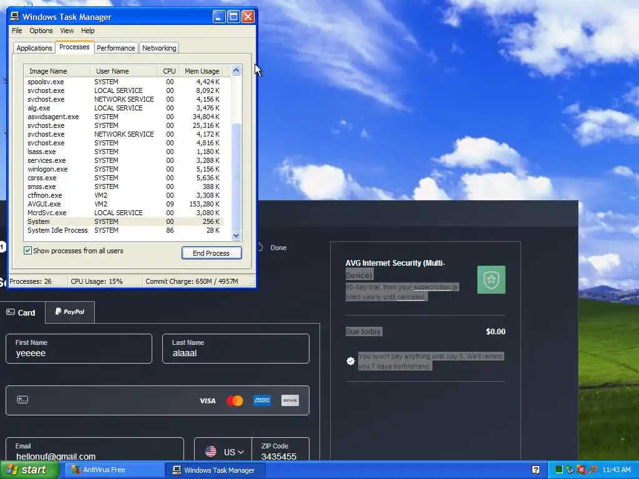Image resolution: width=639 pixels, height=479 pixels.
Task: Select the spoolsv.exe process row
Action: click(x=124, y=82)
